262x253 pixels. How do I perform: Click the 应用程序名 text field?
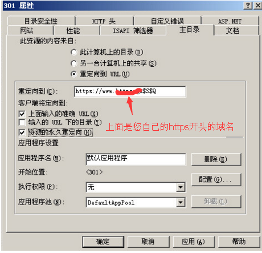[136, 159]
